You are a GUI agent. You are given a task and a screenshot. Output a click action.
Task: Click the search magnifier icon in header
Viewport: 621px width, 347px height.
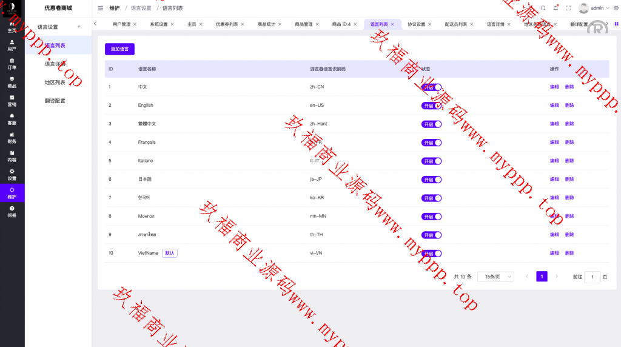pyautogui.click(x=543, y=8)
